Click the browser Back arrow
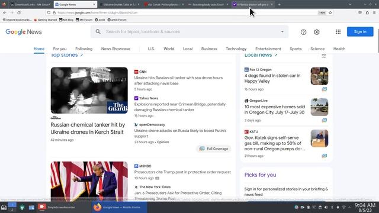Viewport: 379px width, 213px height. (x=5, y=12)
